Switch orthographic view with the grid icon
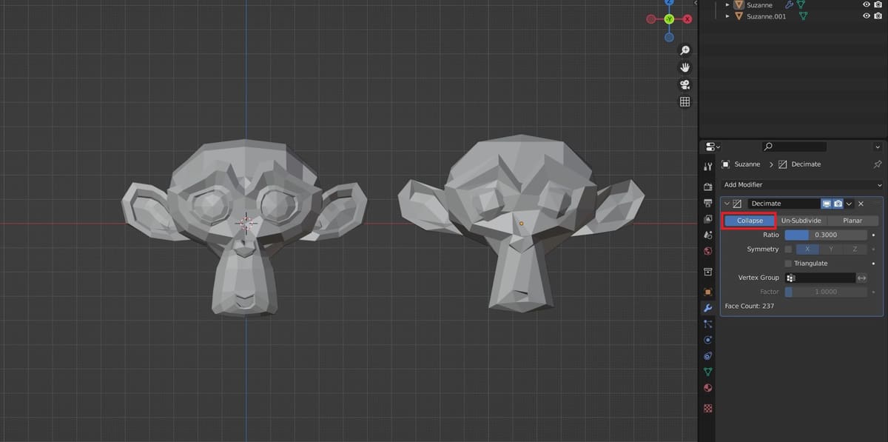The width and height of the screenshot is (888, 442). (684, 102)
